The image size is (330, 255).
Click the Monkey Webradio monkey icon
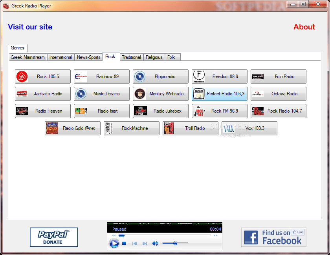click(x=140, y=94)
